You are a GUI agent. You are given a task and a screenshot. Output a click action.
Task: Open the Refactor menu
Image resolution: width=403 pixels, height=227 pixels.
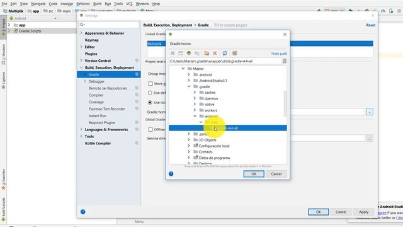[x=83, y=4]
